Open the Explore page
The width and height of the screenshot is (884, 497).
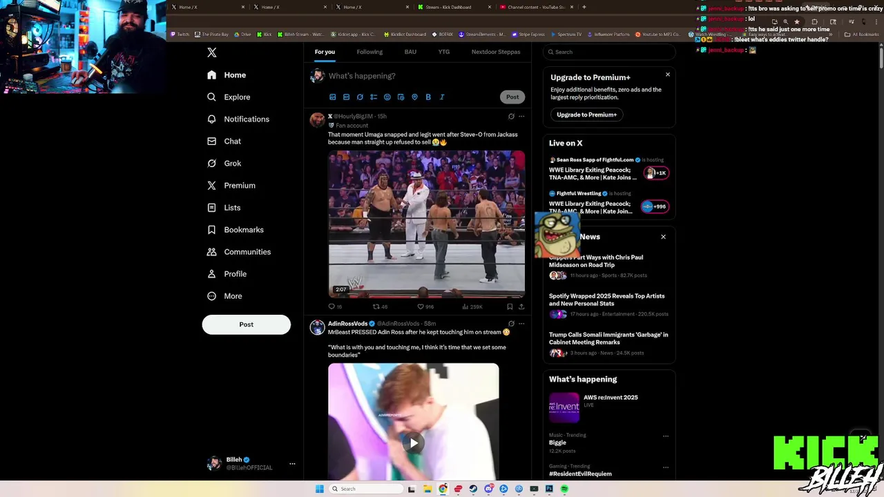point(229,97)
